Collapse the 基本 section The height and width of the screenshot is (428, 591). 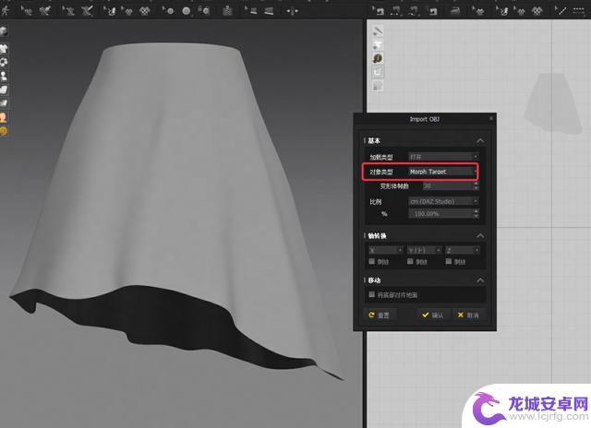(480, 141)
